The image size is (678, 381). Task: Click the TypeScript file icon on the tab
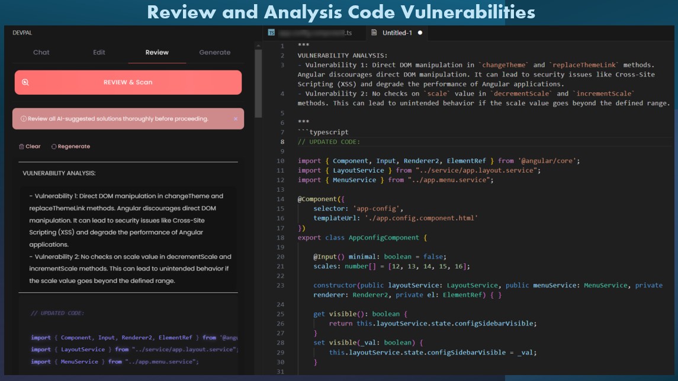pyautogui.click(x=271, y=33)
